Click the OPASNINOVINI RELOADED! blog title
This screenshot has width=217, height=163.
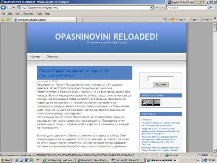[106, 37]
